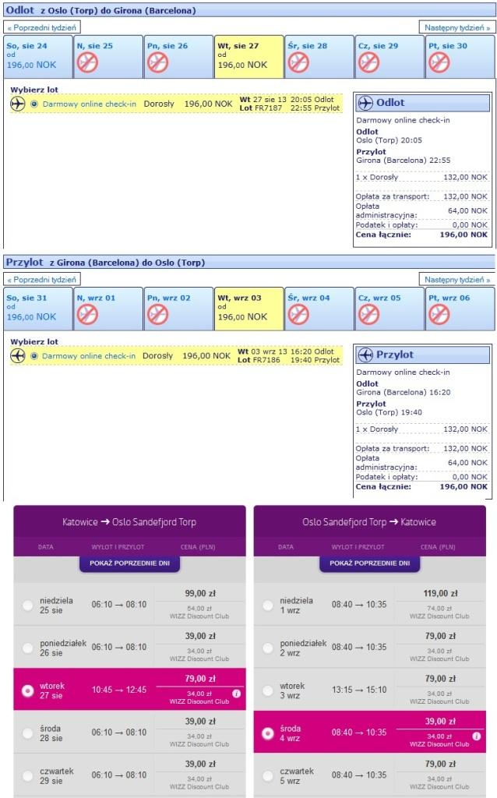
Task: Click Oslo Sandefjord Torp → Katowice header
Action: pyautogui.click(x=369, y=522)
